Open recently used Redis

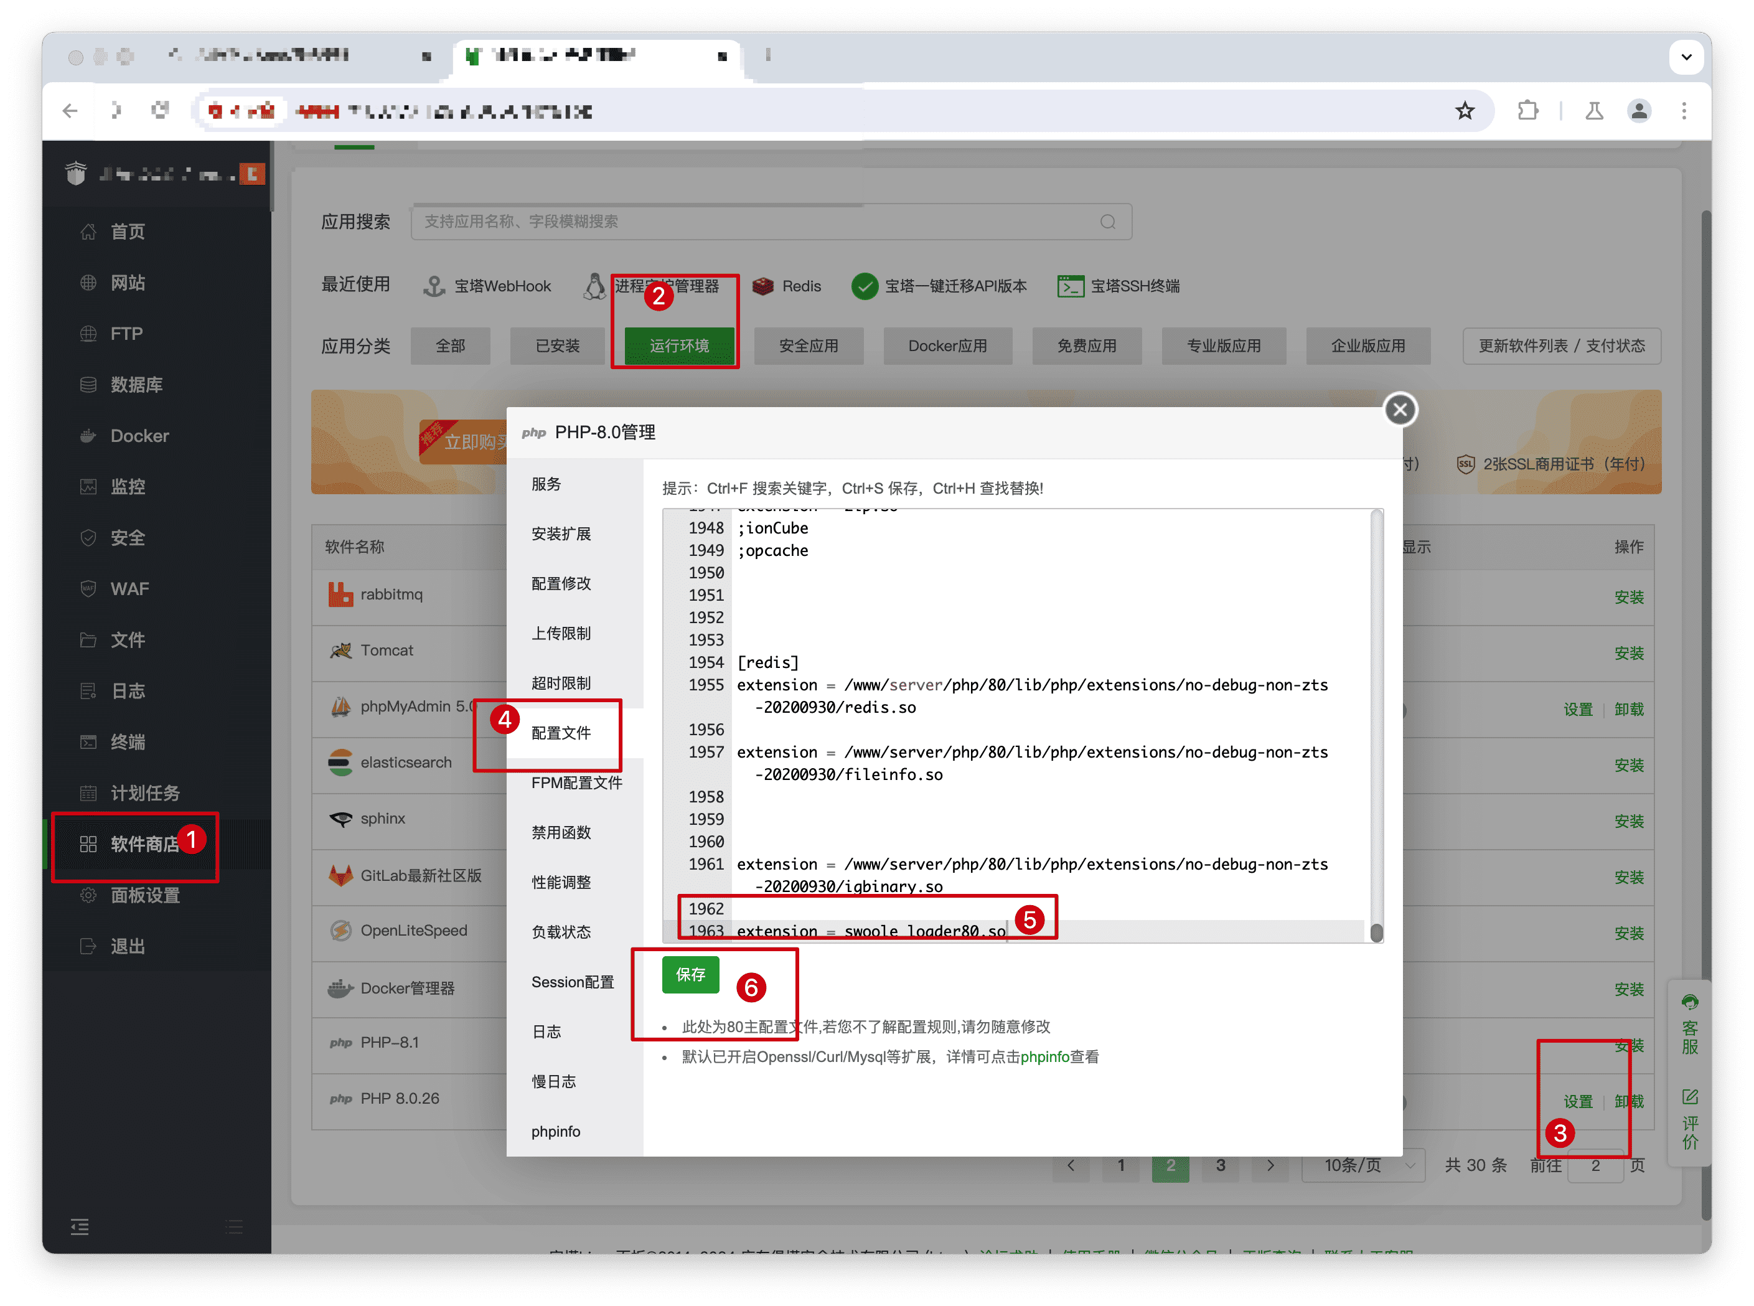click(x=786, y=286)
